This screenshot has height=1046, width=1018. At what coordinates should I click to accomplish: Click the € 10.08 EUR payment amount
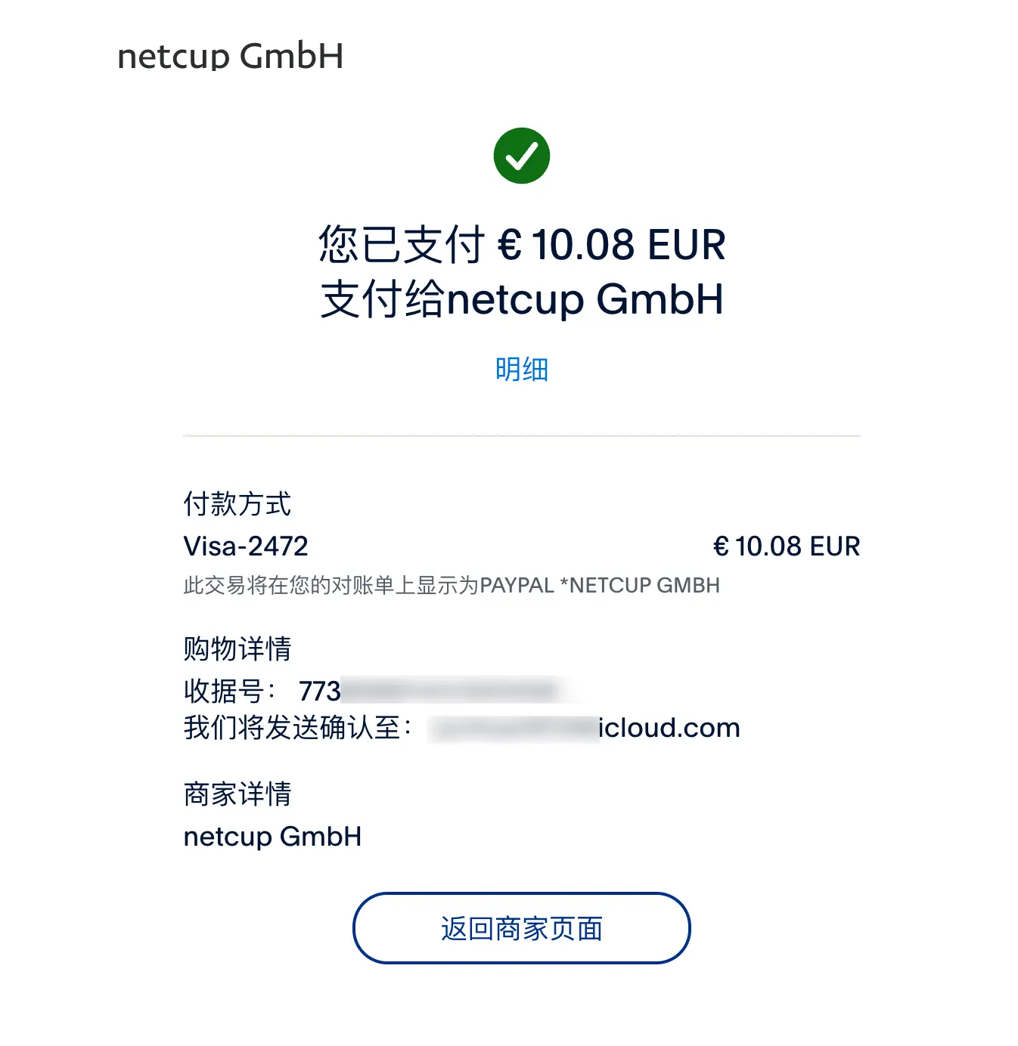(787, 546)
